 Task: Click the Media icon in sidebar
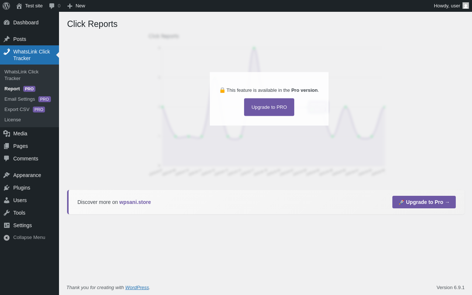7,133
